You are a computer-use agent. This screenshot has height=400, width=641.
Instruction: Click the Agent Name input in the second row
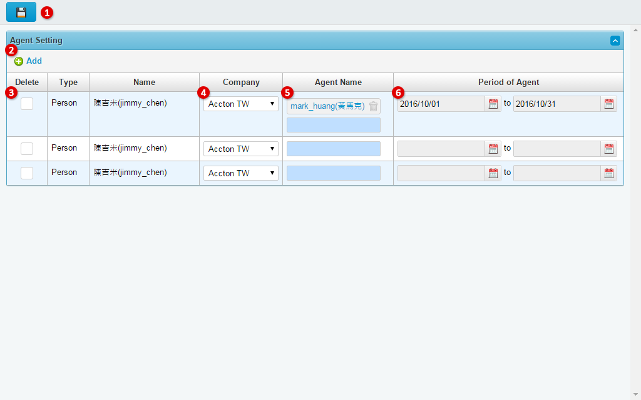(x=333, y=148)
